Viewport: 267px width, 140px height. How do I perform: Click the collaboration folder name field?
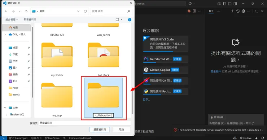103,115
